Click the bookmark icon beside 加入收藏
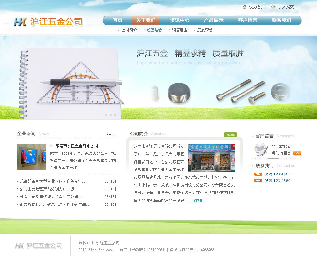The image size is (317, 259). pyautogui.click(x=273, y=7)
